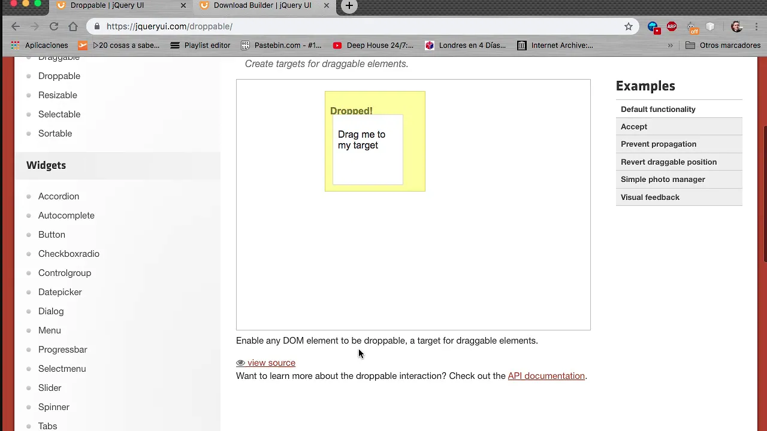Open the Selectmenu widget page

(62, 369)
